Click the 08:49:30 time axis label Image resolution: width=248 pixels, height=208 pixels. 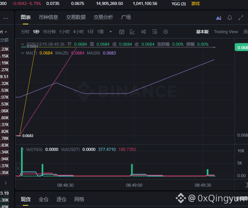pyautogui.click(x=203, y=185)
